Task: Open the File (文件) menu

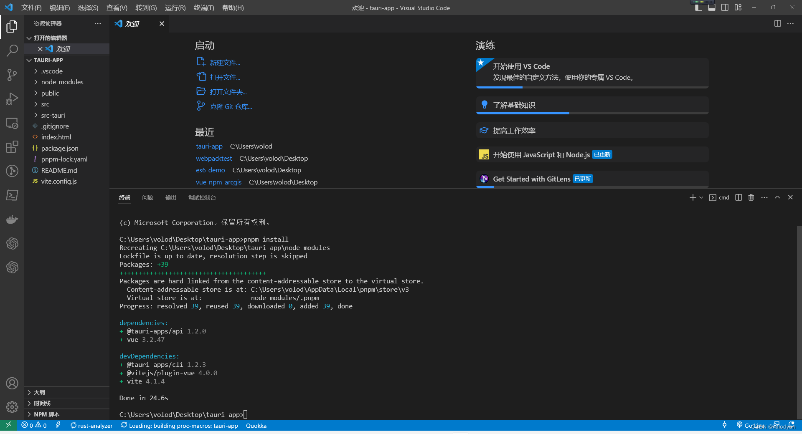Action: coord(31,8)
